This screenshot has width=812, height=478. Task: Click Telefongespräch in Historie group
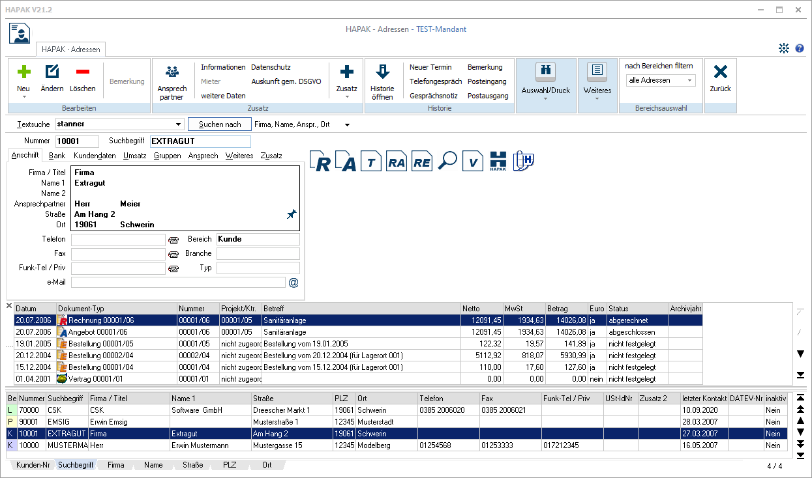coord(436,81)
